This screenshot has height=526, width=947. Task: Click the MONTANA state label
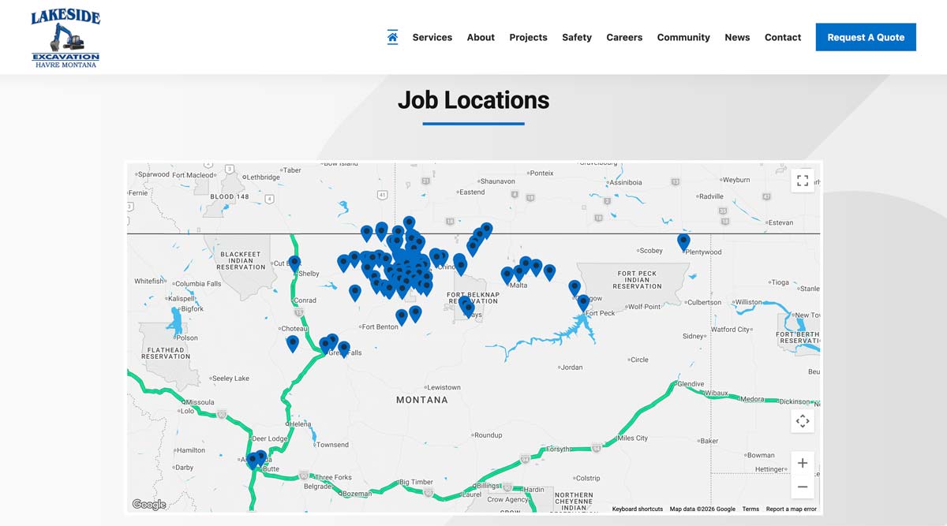point(422,400)
